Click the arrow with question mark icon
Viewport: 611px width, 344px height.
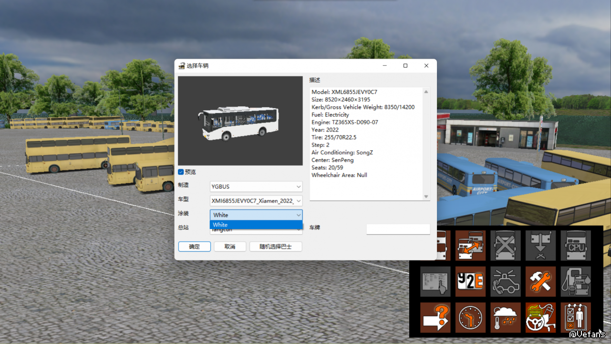(x=435, y=317)
